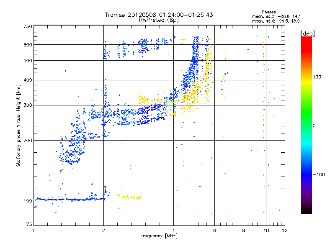Image resolution: width=335 pixels, height=251 pixels.
Task: Click the 'Frequency [MHz]' axis title
Action: (159, 236)
